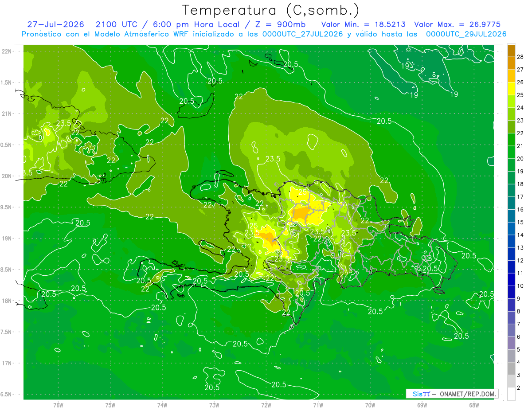Click the "71W" longitude axis label
Viewport: 532px width, 411px height.
[318, 405]
